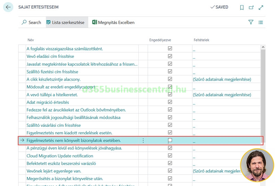The width and height of the screenshot is (278, 186).
Task: Click the scrollbar up arrow
Action: [263, 47]
